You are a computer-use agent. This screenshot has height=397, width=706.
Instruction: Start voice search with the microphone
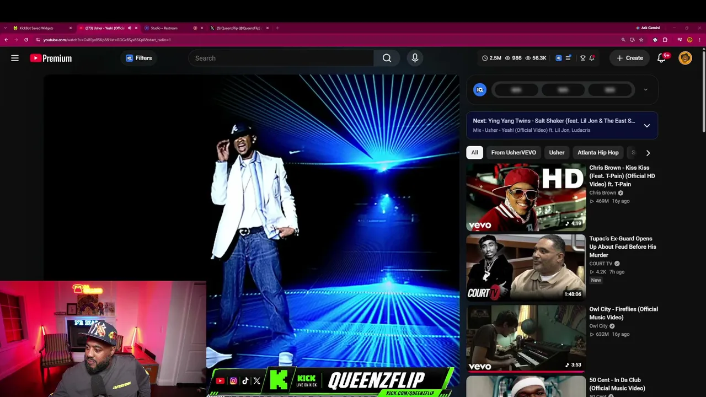pyautogui.click(x=415, y=58)
